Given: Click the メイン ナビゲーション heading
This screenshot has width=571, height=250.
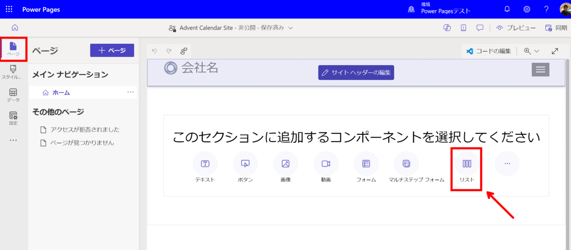Looking at the screenshot, I should pos(70,74).
